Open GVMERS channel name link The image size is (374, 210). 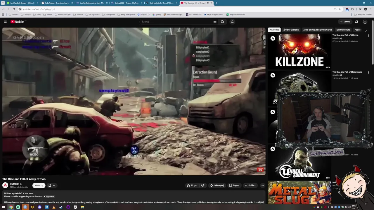[14, 184]
